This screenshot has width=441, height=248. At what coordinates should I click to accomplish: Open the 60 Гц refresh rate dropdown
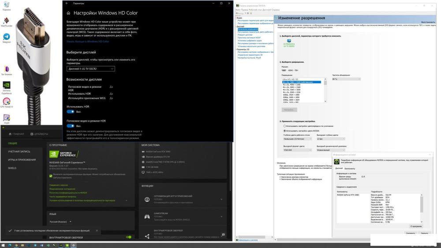346,79
